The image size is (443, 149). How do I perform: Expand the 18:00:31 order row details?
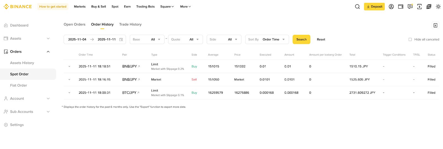pos(69,93)
